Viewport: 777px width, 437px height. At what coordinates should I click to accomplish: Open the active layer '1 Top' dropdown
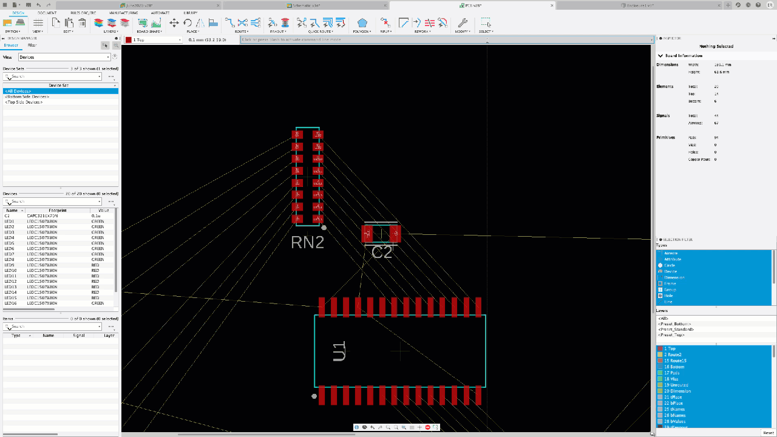coord(154,39)
